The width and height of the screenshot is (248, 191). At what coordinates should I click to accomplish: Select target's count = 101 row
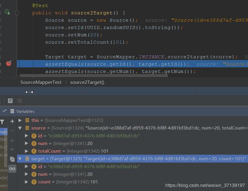(133, 182)
